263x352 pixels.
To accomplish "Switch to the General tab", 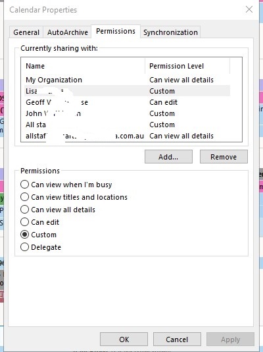I will click(26, 32).
